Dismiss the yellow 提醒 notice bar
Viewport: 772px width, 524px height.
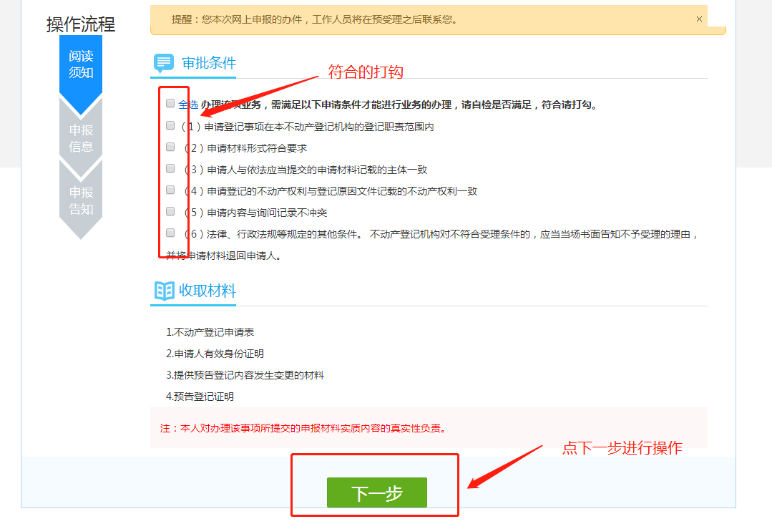[x=699, y=19]
